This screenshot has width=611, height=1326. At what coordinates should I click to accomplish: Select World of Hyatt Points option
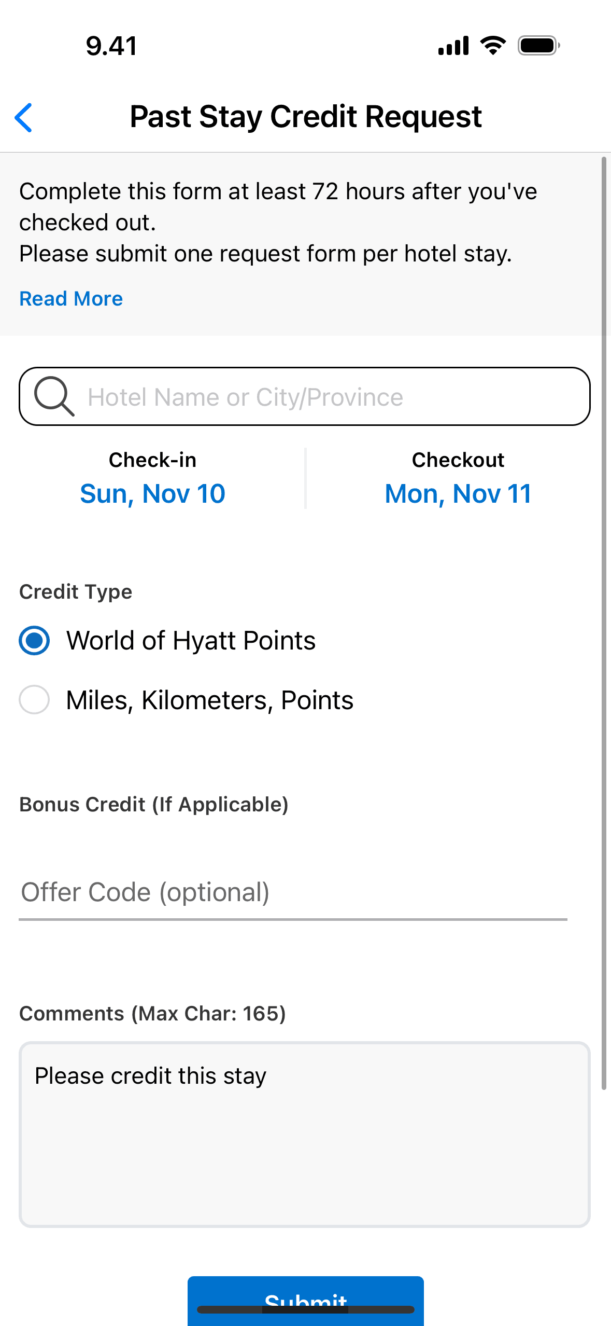34,641
